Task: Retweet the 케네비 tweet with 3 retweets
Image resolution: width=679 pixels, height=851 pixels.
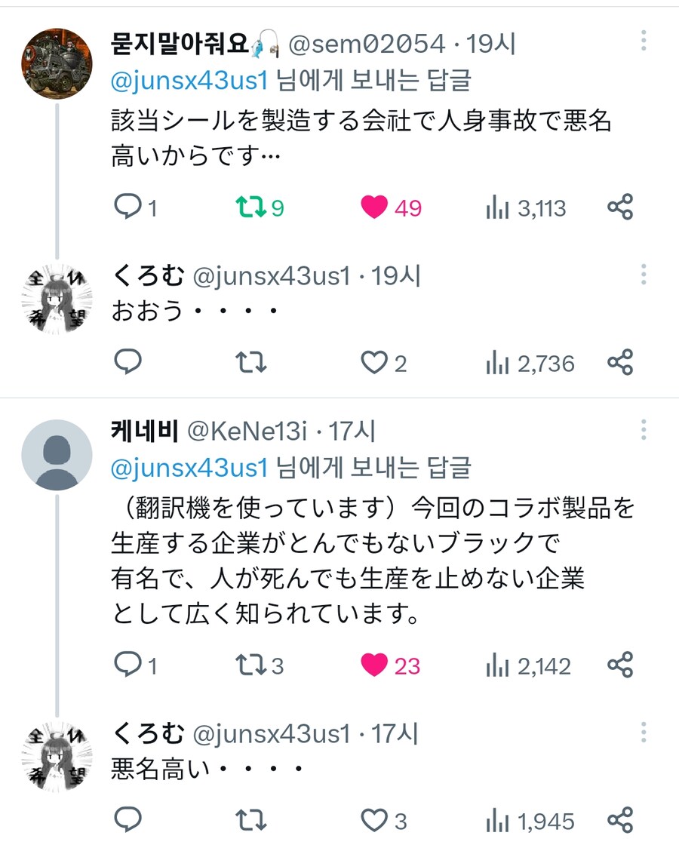Action: click(251, 665)
